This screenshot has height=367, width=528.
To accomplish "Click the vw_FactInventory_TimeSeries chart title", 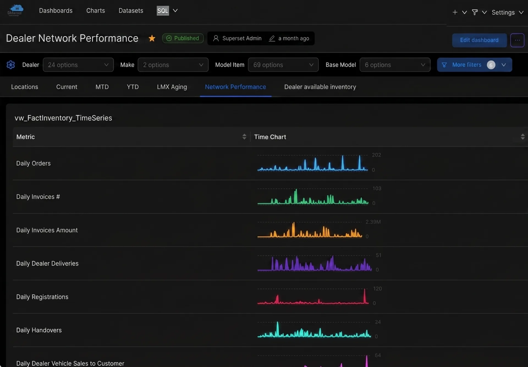I will 63,118.
